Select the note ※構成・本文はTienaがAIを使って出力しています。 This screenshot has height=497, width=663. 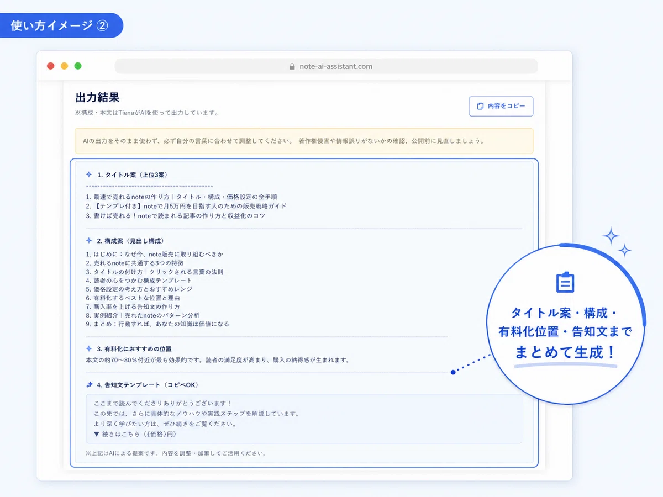pyautogui.click(x=147, y=113)
